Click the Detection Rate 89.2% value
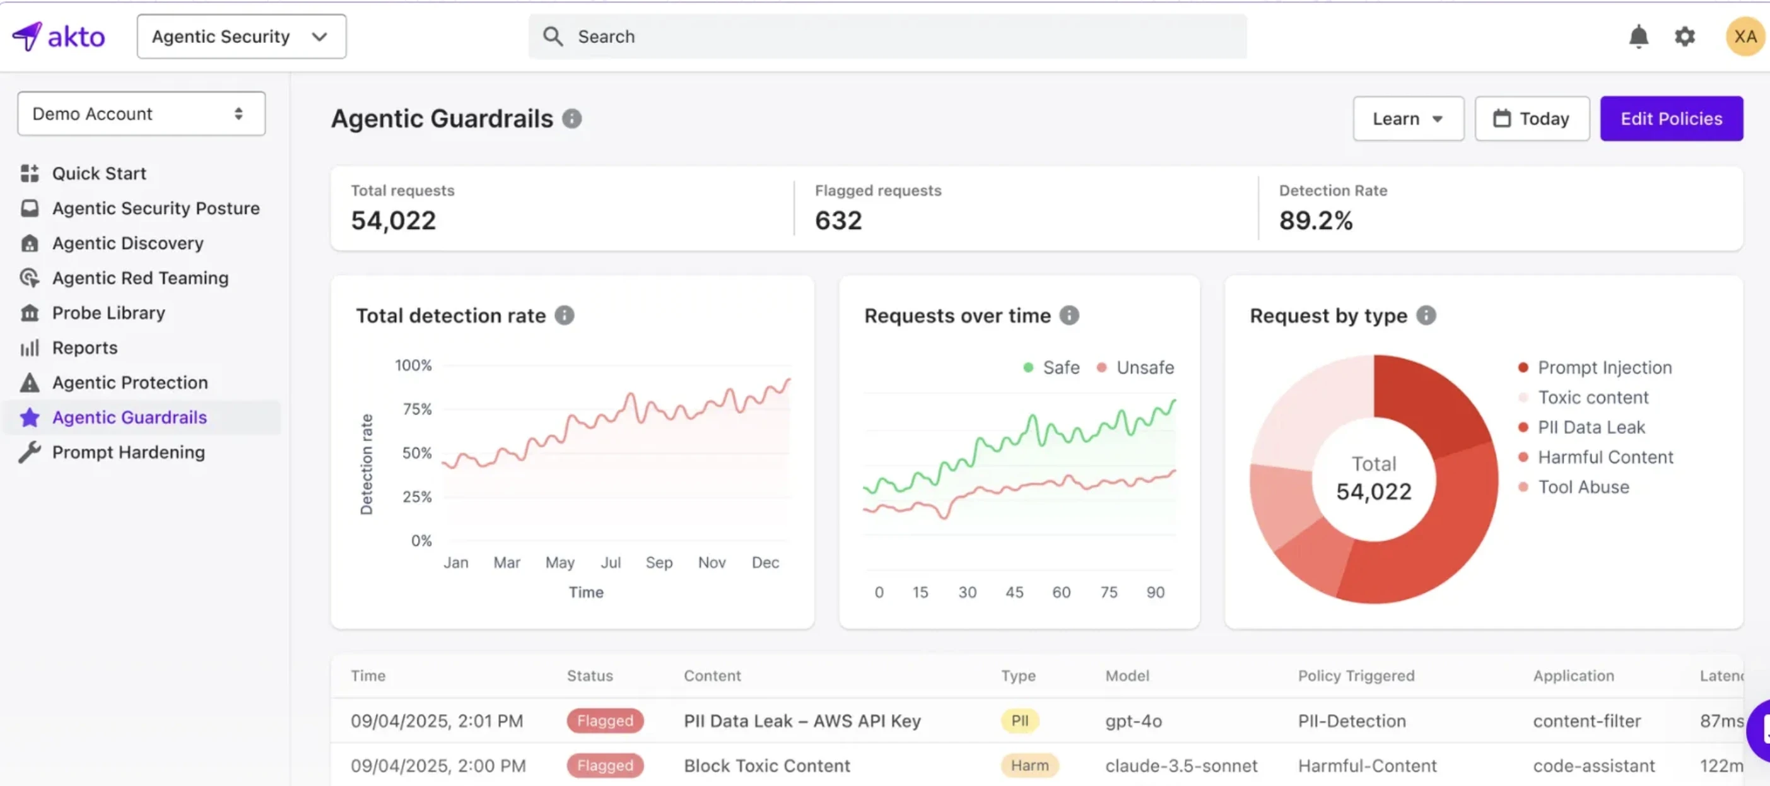The width and height of the screenshot is (1770, 786). (x=1316, y=221)
